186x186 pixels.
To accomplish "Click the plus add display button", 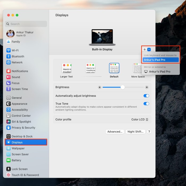I will coord(145,49).
